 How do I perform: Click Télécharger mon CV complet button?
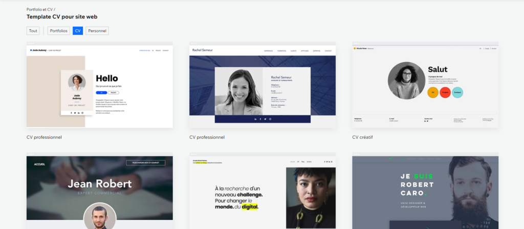pos(146,163)
